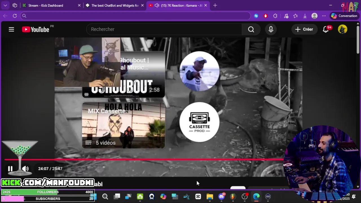
Task: Mute the video with the speaker icon
Action: [x=25, y=169]
